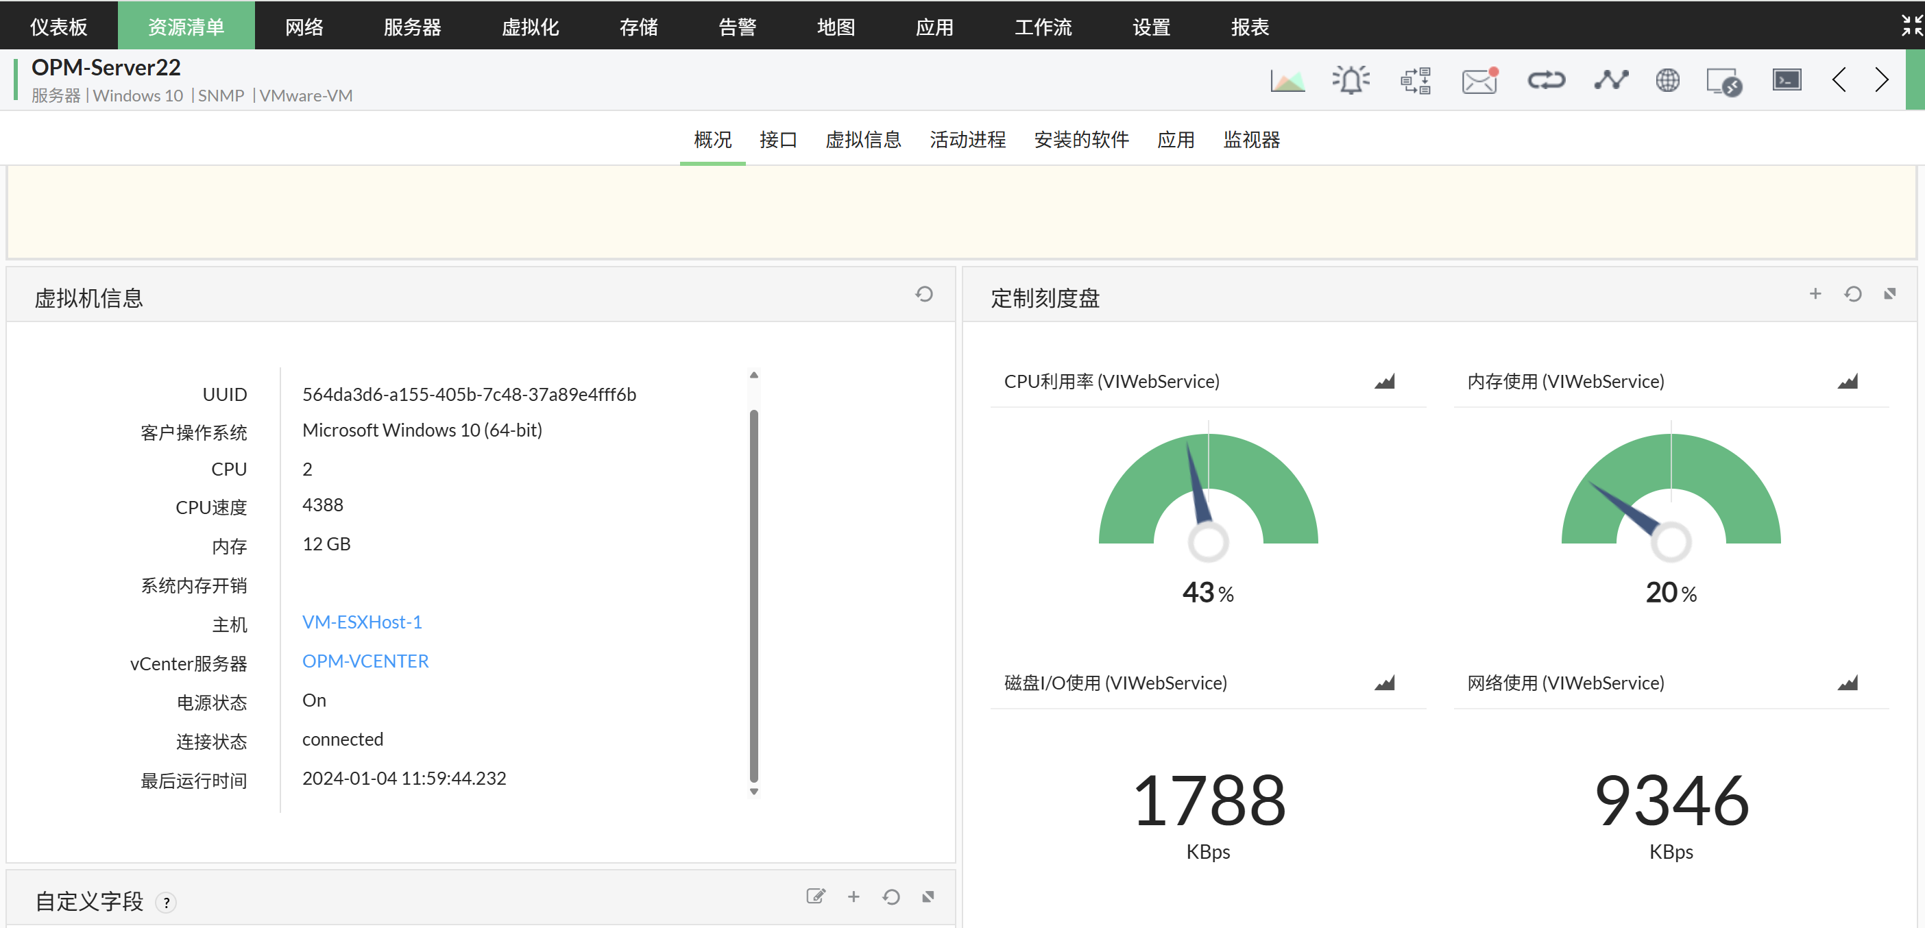Click the workflow diagram icon
This screenshot has height=928, width=1925.
click(1414, 81)
